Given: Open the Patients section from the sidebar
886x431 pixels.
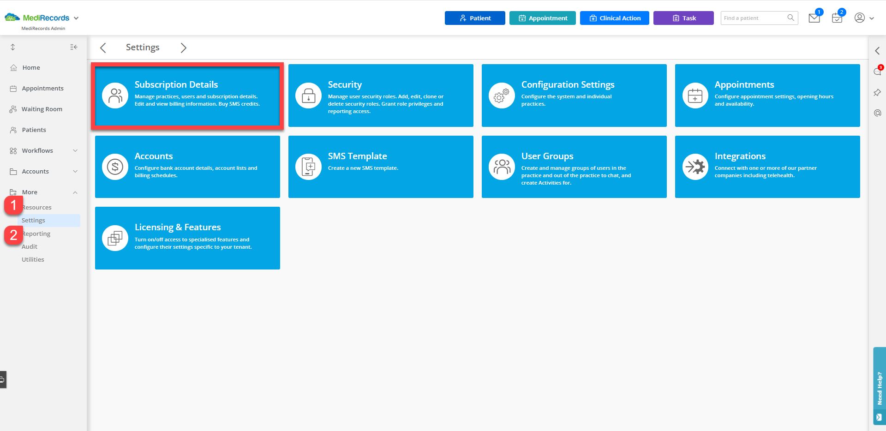Looking at the screenshot, I should click(34, 130).
